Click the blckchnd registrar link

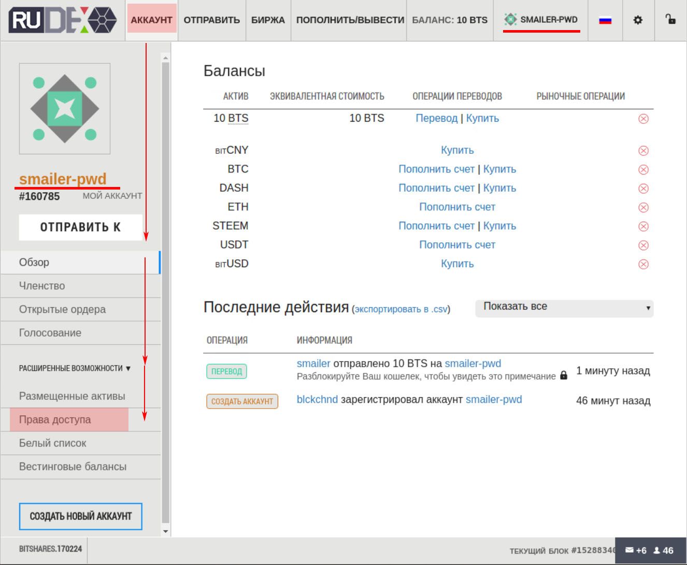[317, 399]
